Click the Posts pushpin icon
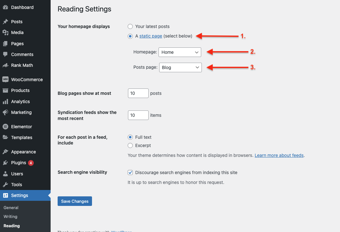This screenshot has width=340, height=232. pyautogui.click(x=5, y=22)
